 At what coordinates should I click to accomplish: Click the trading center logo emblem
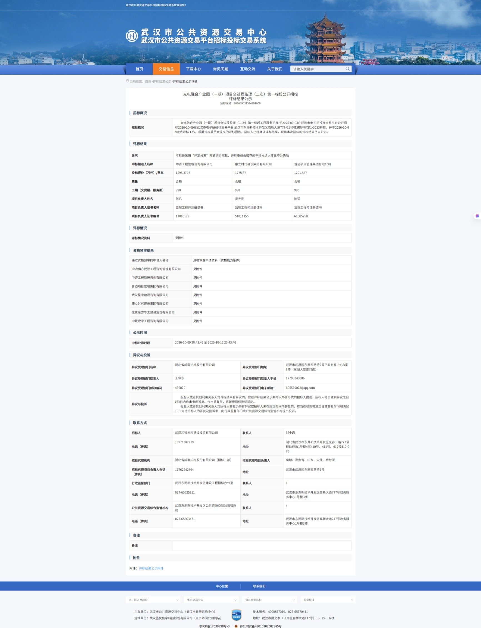(132, 36)
